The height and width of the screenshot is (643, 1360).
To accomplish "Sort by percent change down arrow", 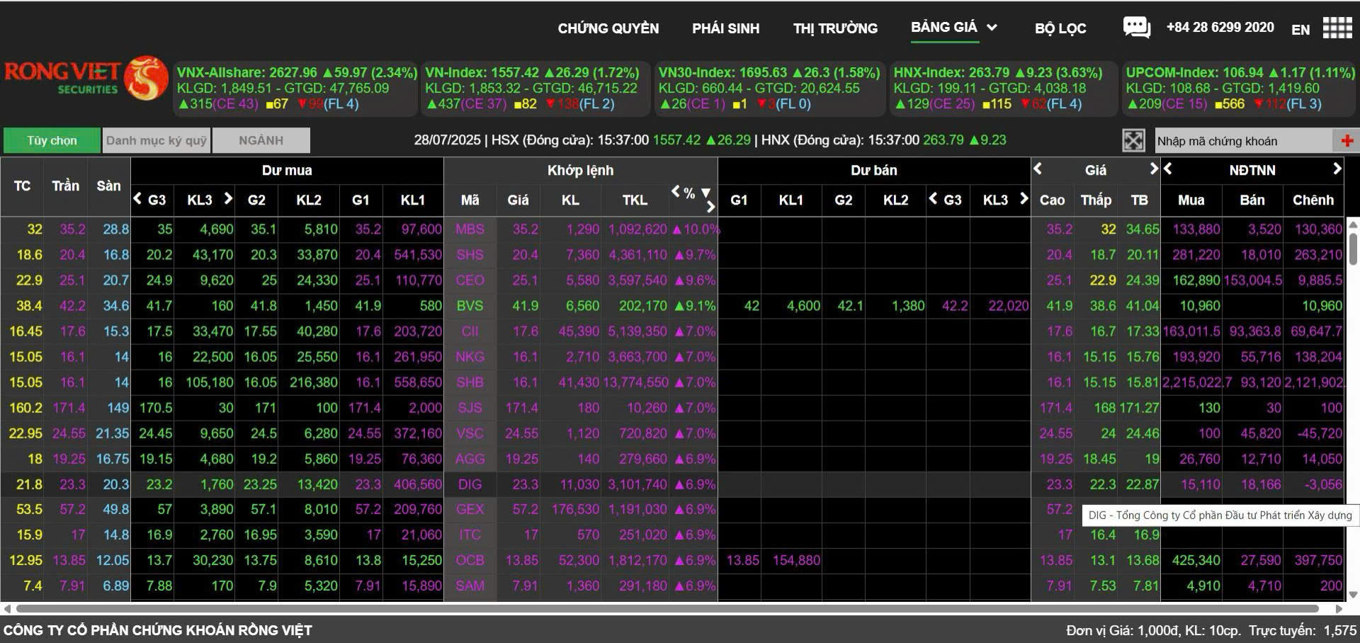I will point(705,193).
